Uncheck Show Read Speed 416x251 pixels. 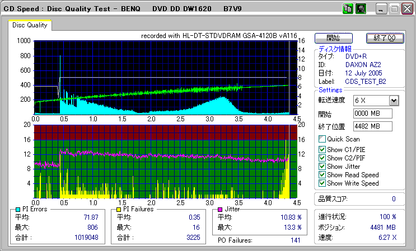[x=322, y=174]
